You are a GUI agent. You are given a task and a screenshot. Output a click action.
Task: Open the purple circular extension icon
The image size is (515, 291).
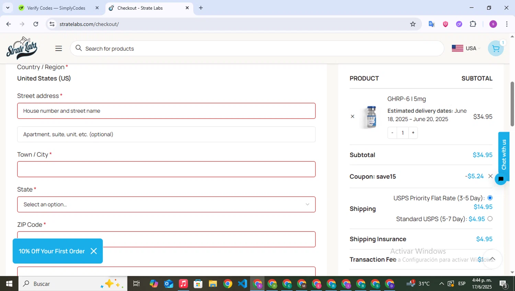coord(459,24)
